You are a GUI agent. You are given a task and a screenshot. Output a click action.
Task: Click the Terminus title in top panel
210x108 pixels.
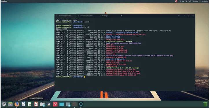[4, 1]
